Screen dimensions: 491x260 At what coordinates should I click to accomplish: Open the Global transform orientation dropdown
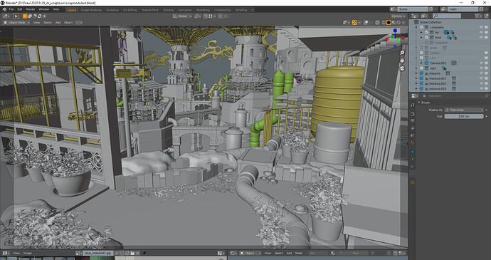[182, 16]
